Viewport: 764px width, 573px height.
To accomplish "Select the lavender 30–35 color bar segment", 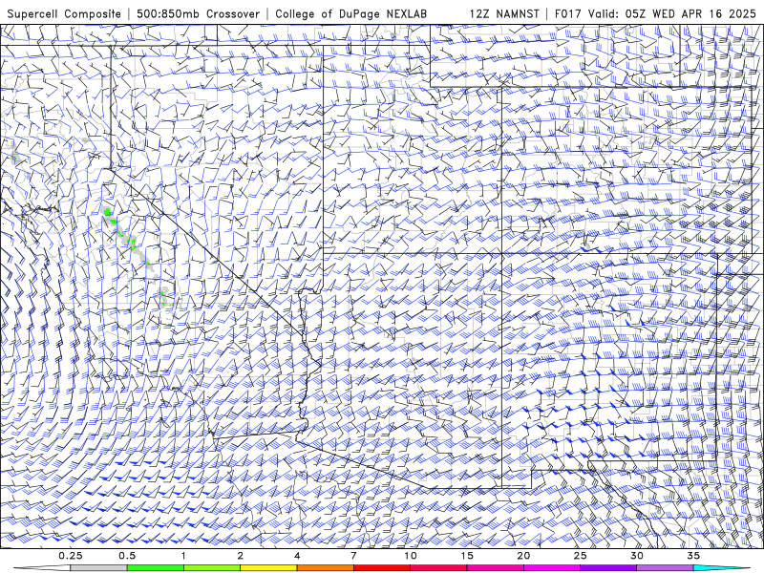I will click(665, 568).
